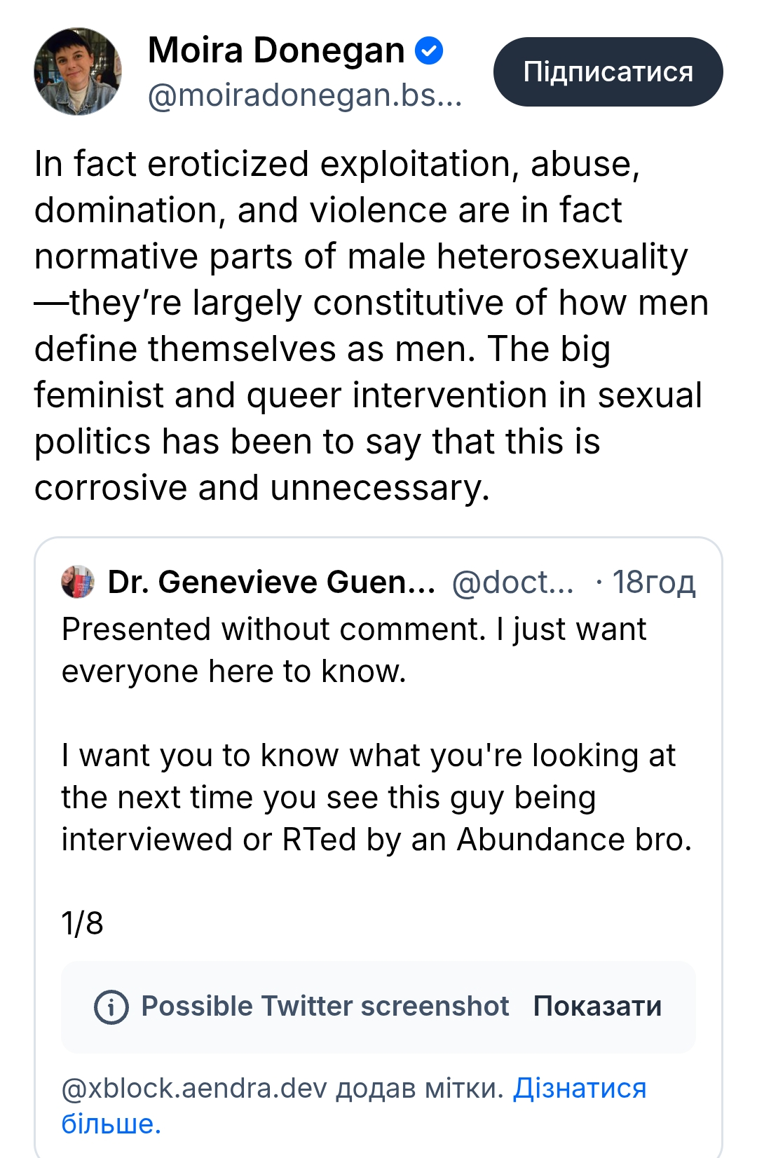Click 'corrosive and unnecessary' closing line
This screenshot has width=757, height=1158.
coord(261,488)
